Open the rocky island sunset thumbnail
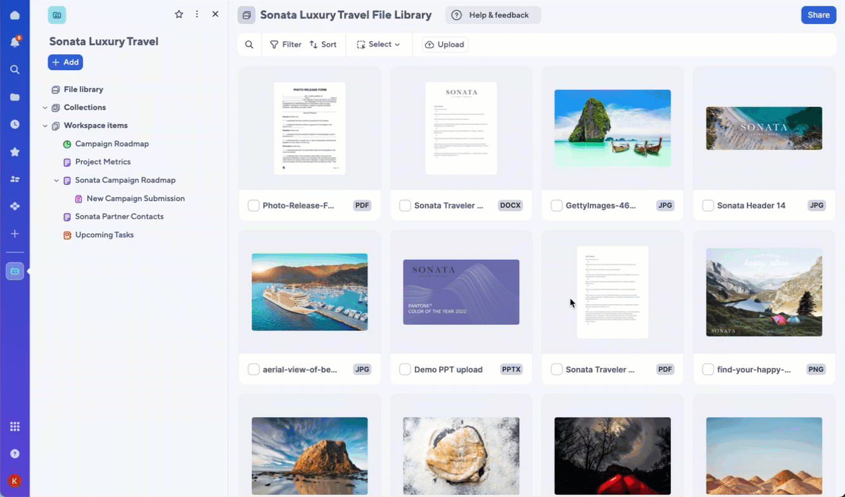 [310, 456]
